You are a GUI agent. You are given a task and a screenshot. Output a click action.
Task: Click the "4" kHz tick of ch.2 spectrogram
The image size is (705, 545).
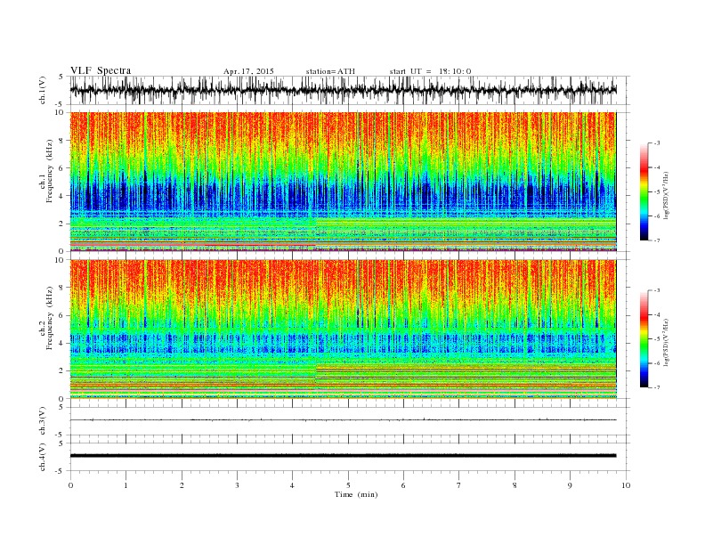click(x=62, y=344)
